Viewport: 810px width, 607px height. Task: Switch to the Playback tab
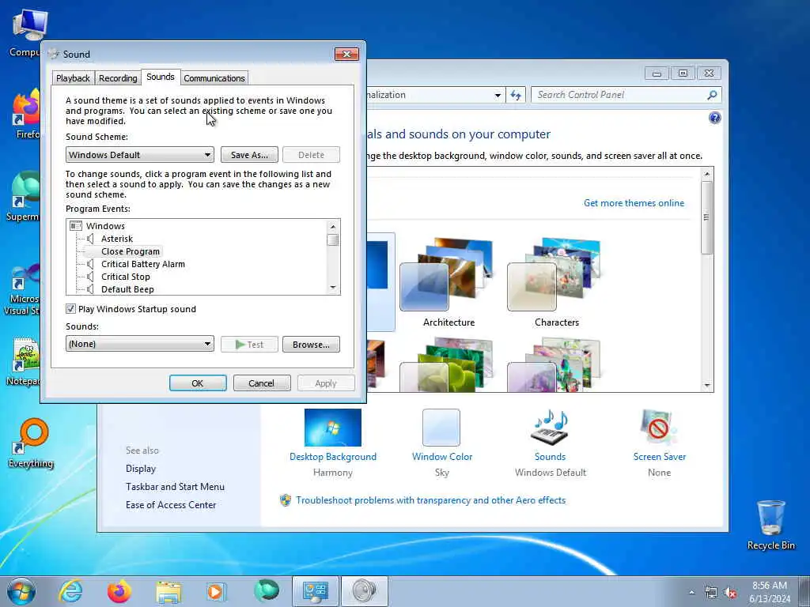point(73,78)
